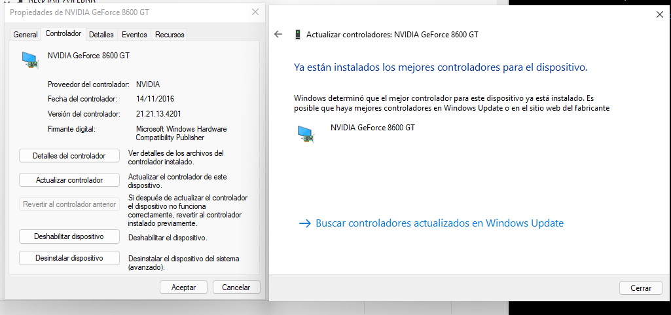Close the 'Actualizar controladores' wizard window with X

click(659, 14)
